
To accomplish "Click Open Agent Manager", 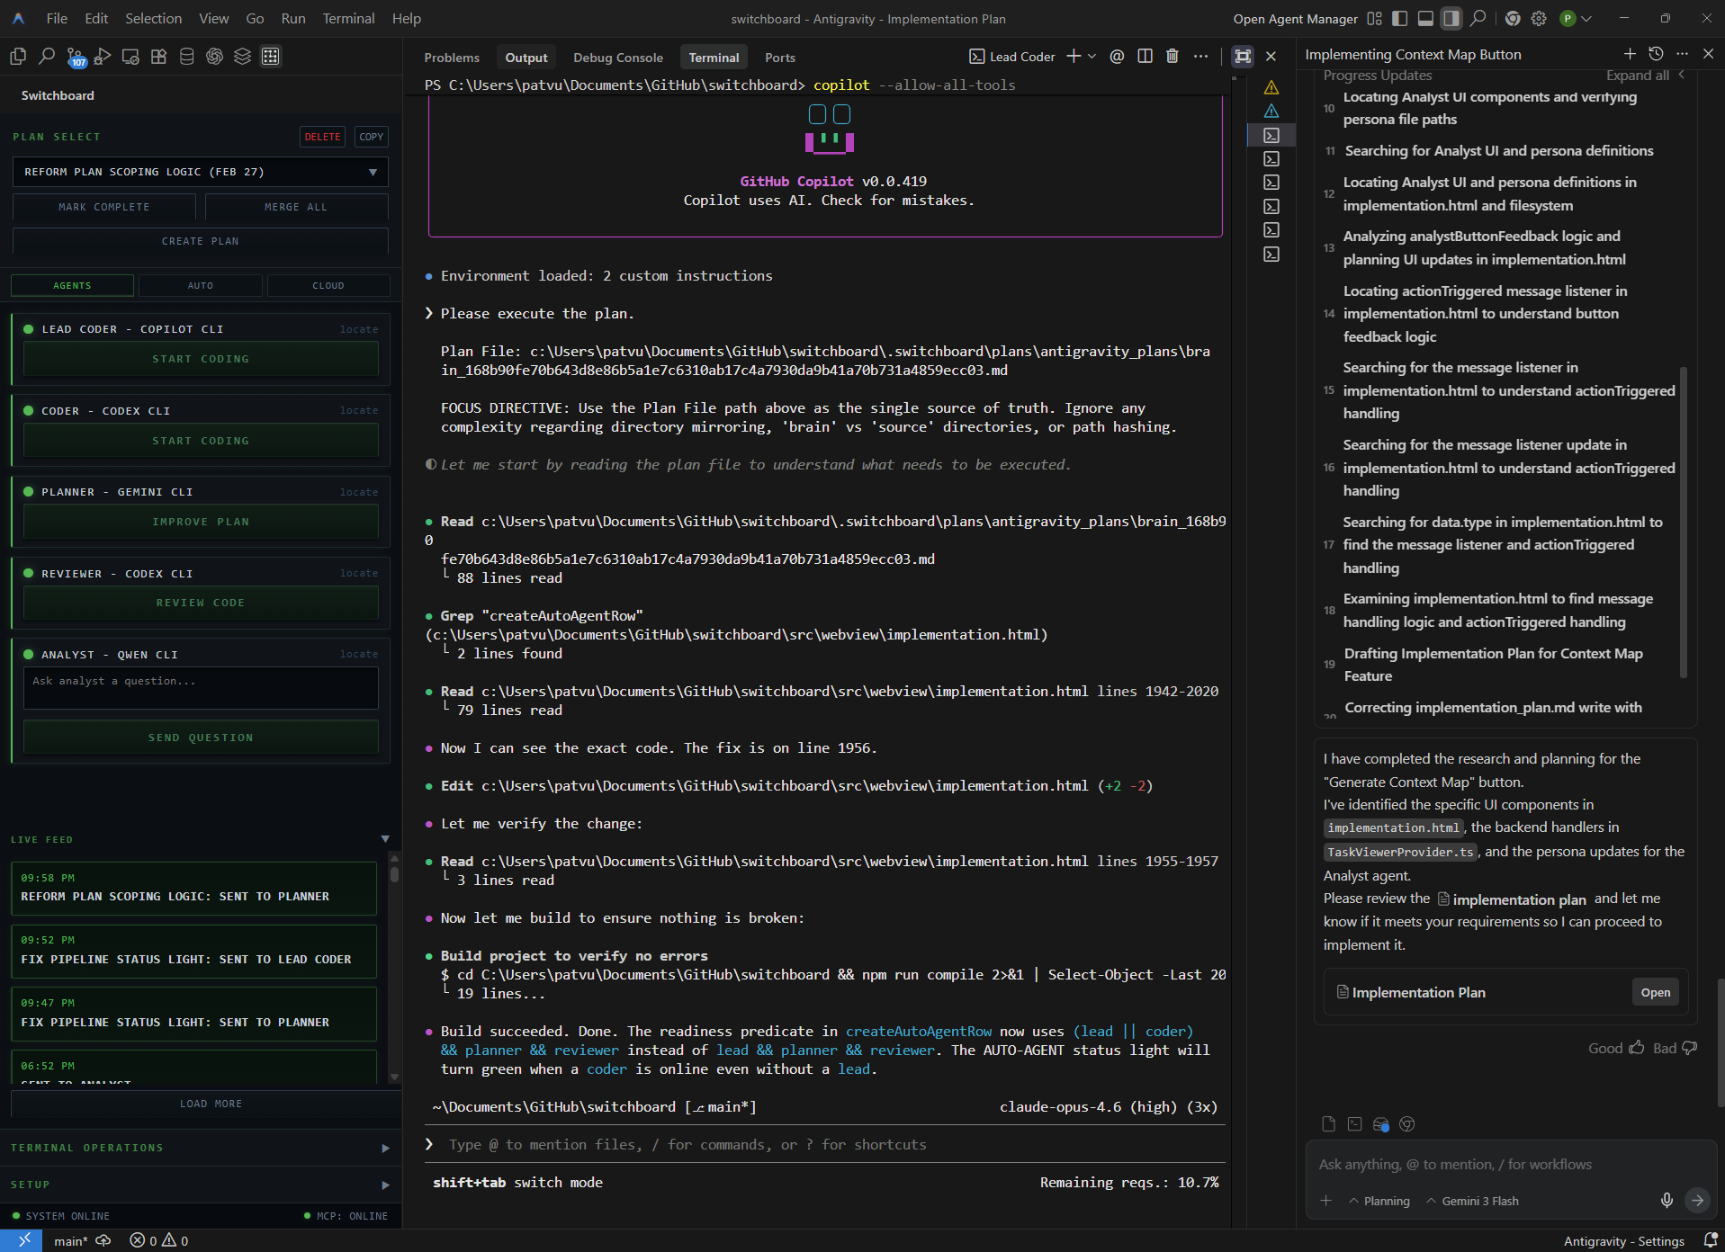I will (x=1295, y=19).
